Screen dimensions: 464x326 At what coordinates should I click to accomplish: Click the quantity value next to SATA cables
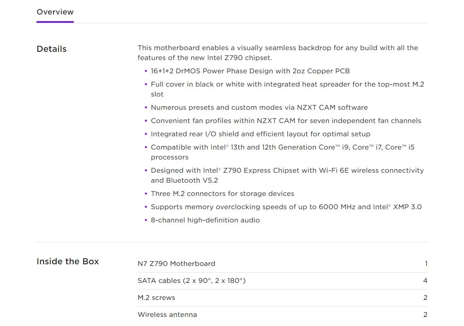(x=425, y=280)
